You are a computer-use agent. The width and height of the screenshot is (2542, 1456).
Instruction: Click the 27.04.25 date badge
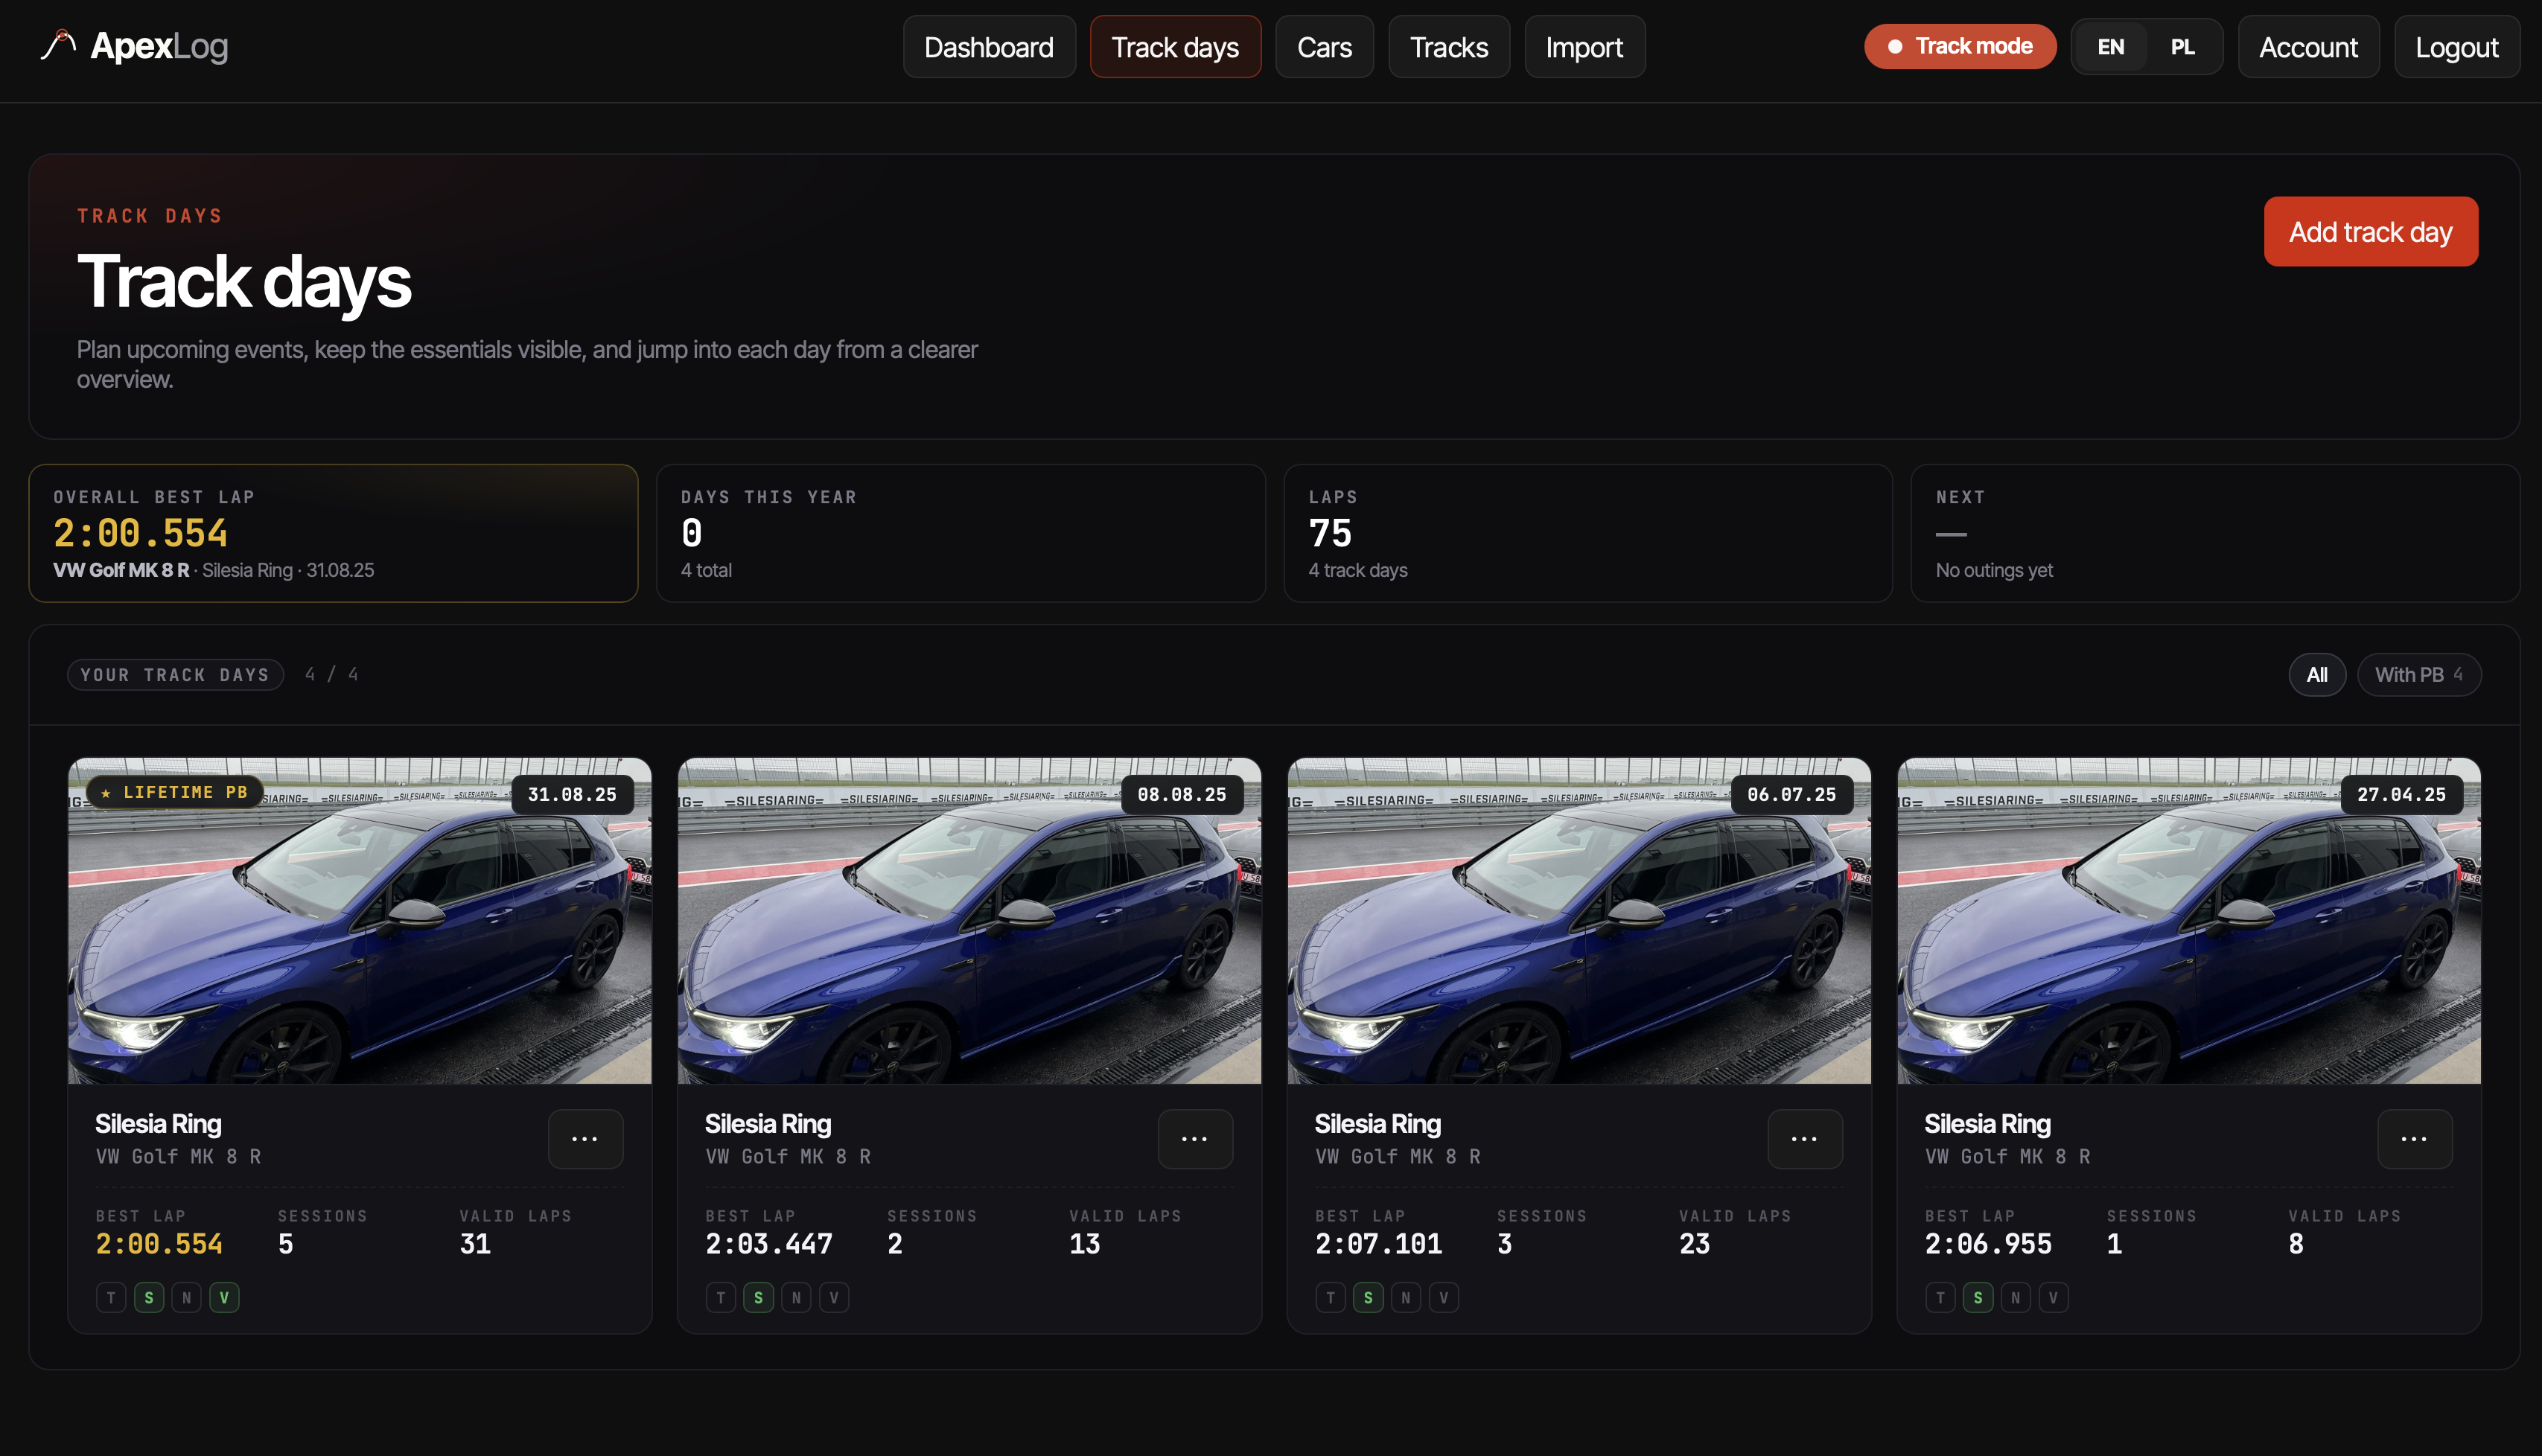pos(2401,794)
